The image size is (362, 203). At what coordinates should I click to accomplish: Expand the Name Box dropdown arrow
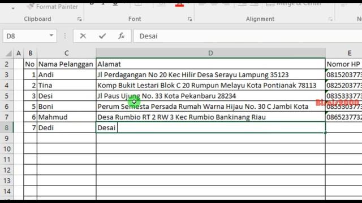(x=51, y=36)
